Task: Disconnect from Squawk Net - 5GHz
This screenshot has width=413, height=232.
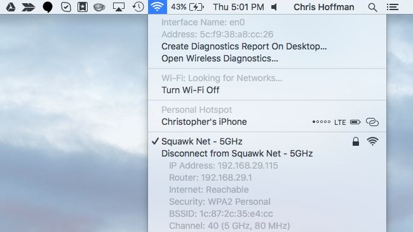Action: pos(267,153)
